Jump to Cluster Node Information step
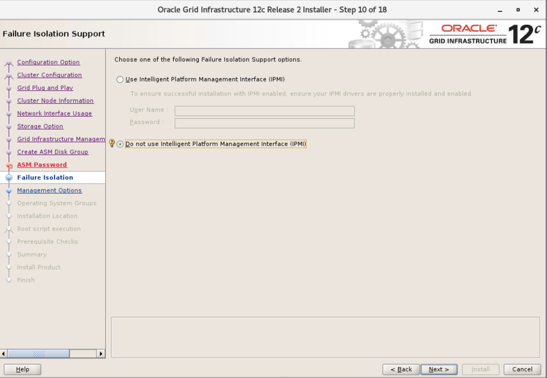 (55, 101)
